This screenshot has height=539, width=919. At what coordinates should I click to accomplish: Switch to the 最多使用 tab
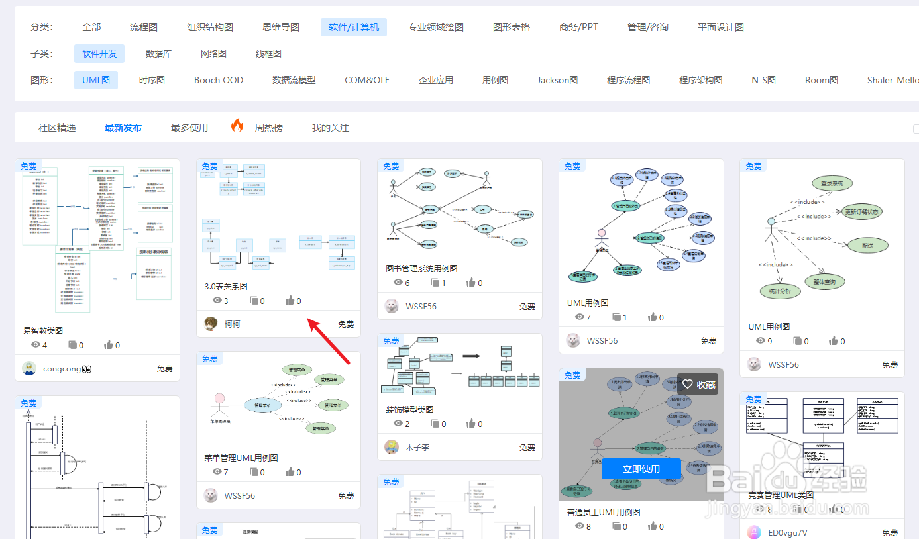189,127
